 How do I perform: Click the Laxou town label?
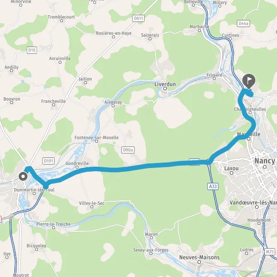point(231,169)
